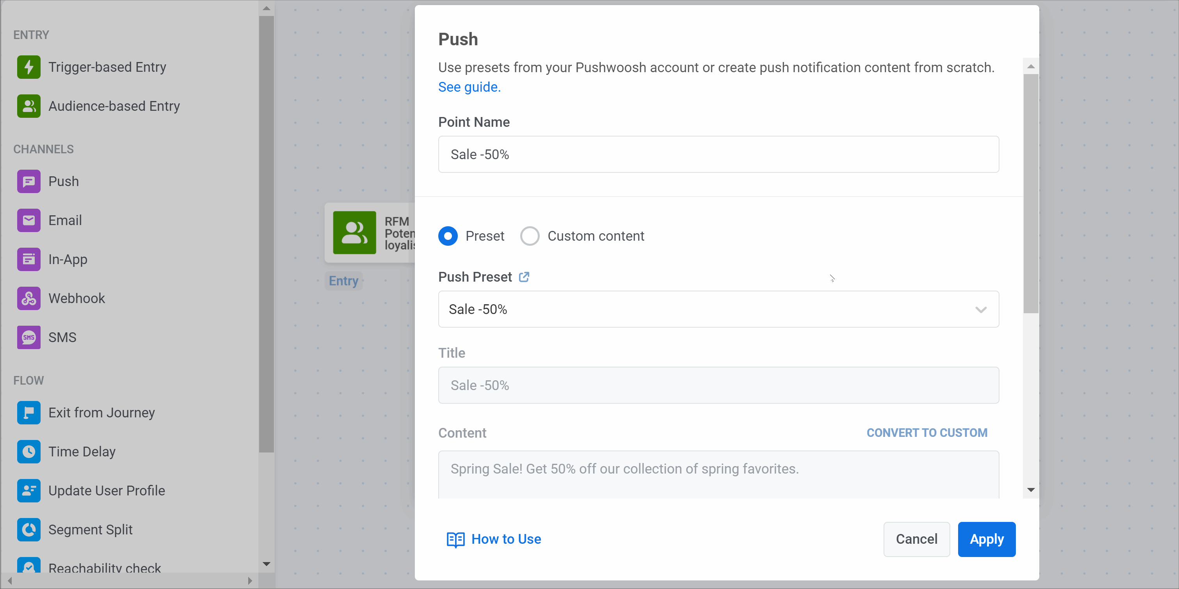
Task: Select the Email channel icon
Action: pyautogui.click(x=28, y=220)
